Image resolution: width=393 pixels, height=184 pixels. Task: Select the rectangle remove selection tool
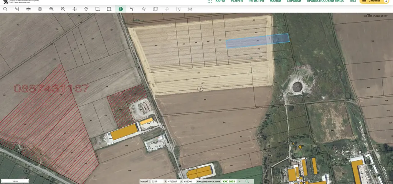[109, 9]
